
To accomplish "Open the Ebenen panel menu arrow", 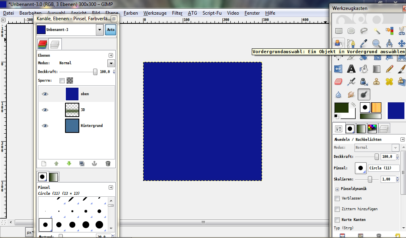I will [111, 56].
